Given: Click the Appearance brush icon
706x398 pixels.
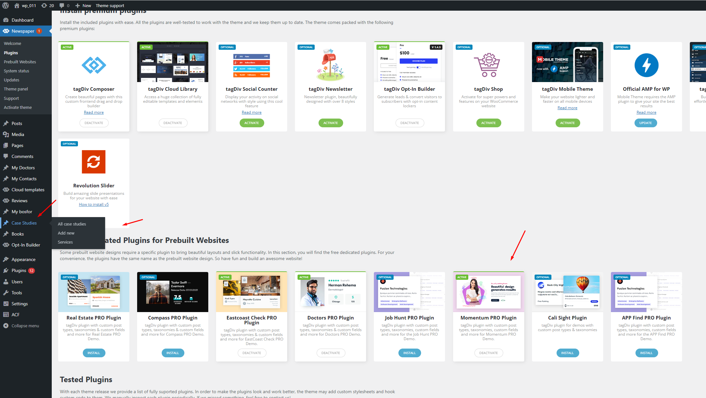Looking at the screenshot, I should click(6, 259).
